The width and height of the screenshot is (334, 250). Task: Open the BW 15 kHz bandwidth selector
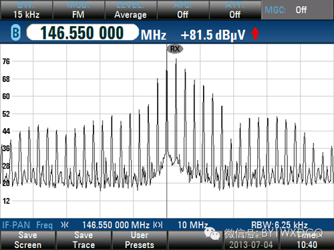(26, 10)
